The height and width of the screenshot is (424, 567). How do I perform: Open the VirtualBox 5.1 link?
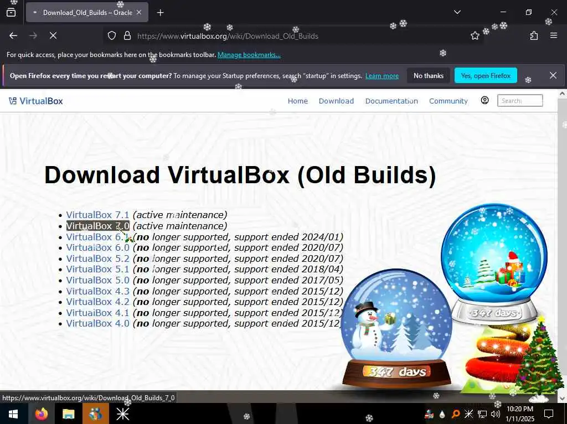97,270
